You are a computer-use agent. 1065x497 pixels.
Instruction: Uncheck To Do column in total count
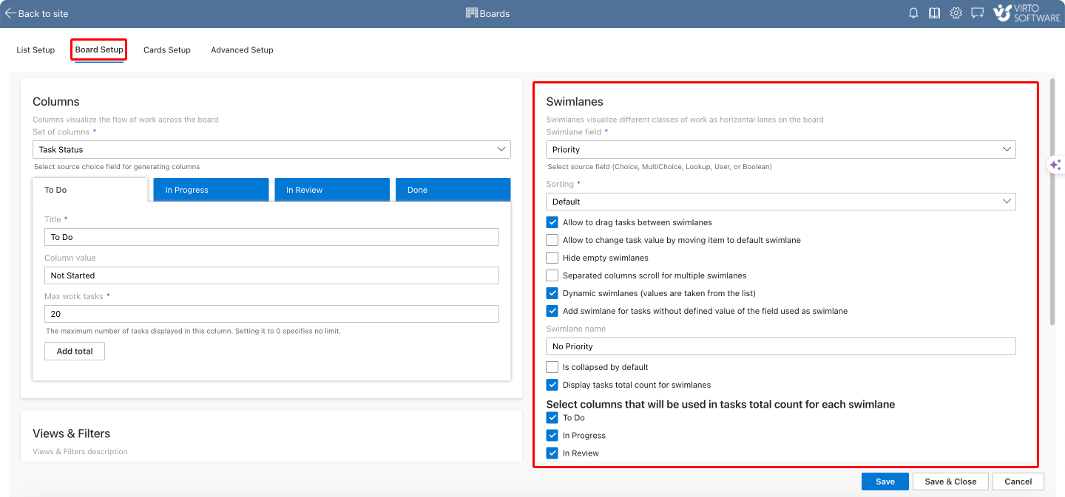tap(552, 418)
